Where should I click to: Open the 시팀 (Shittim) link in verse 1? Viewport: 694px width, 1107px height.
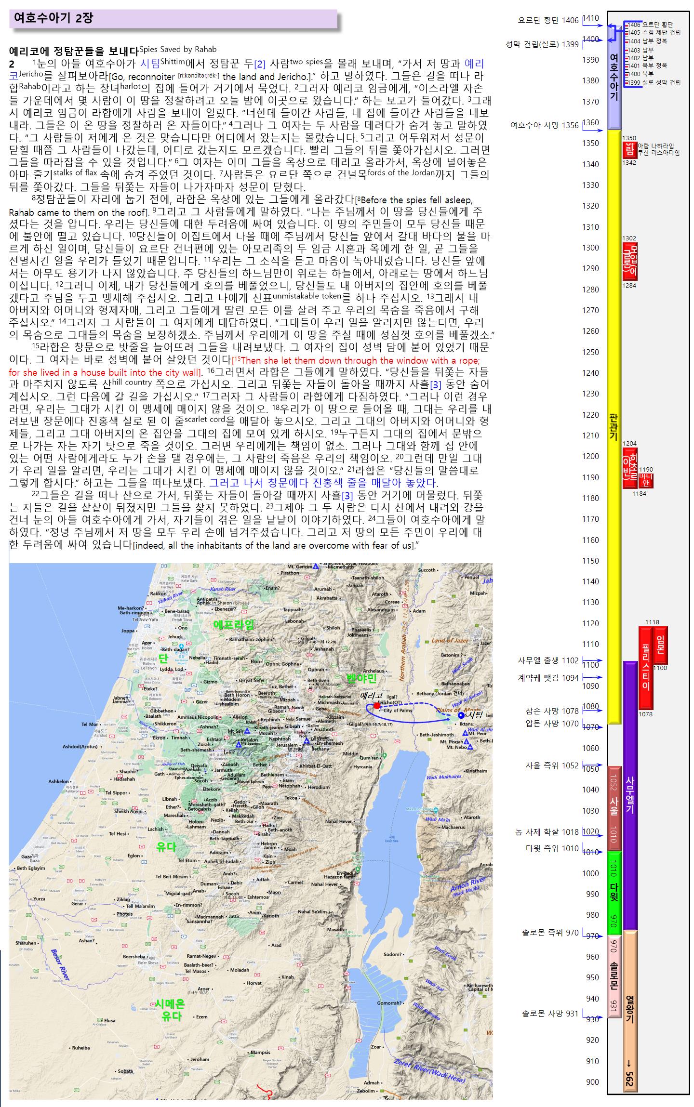[x=149, y=63]
